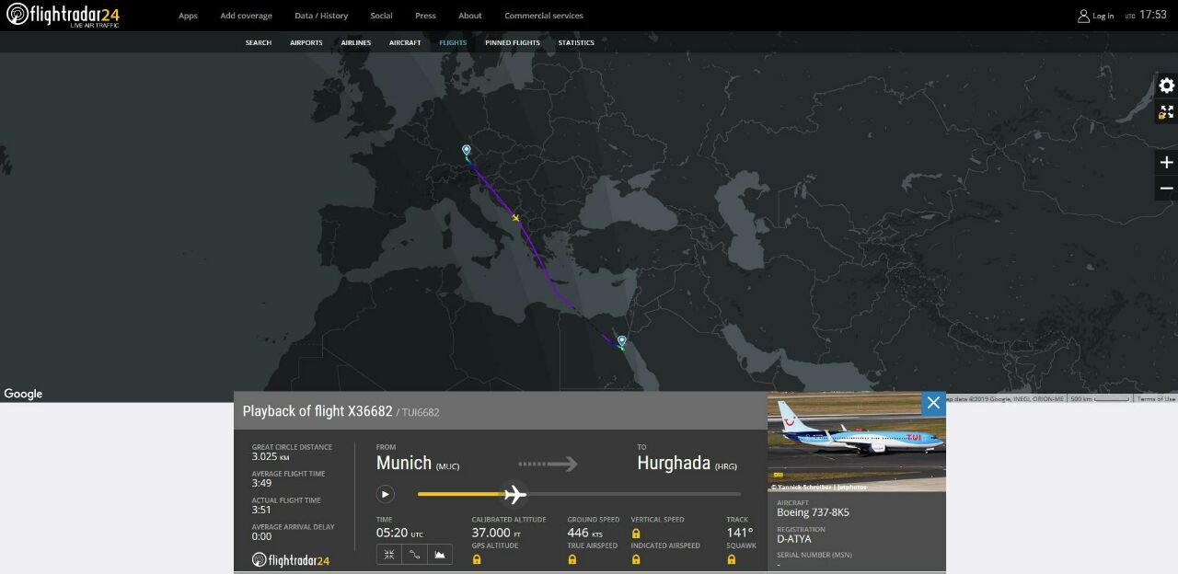1178x574 pixels.
Task: Click the Hurghada destination map marker
Action: click(x=622, y=341)
